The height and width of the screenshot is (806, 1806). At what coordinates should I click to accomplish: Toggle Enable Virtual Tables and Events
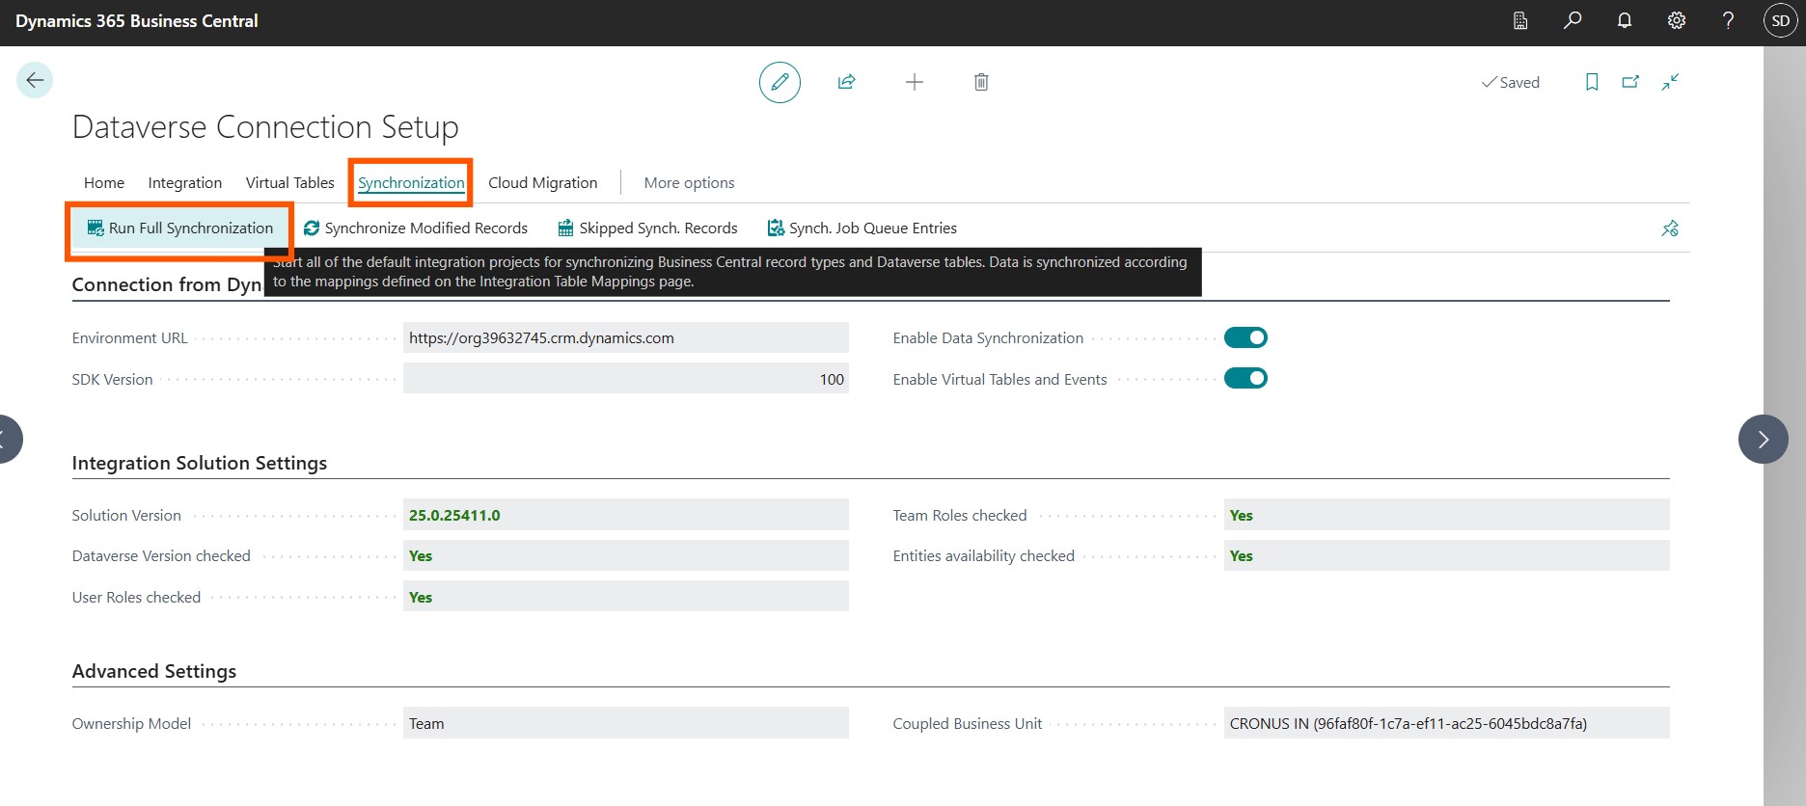tap(1245, 379)
